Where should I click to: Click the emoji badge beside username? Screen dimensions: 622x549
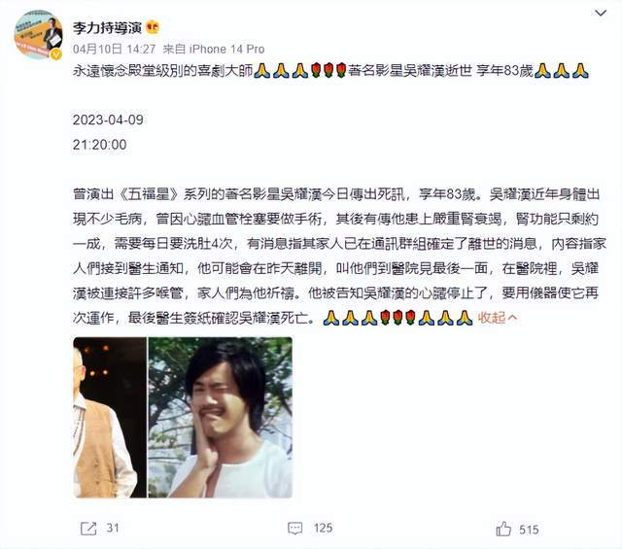pyautogui.click(x=153, y=27)
